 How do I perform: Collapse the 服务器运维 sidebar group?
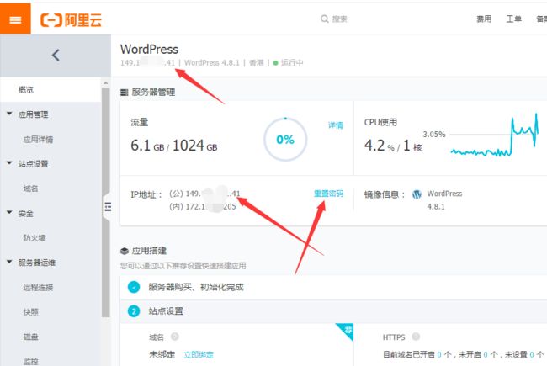[9, 262]
